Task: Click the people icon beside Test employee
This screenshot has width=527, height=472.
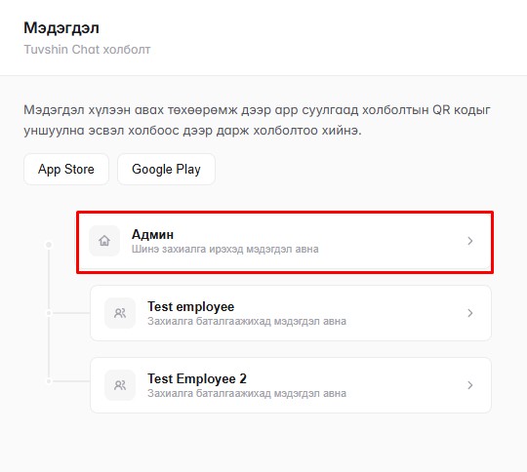Action: (x=120, y=313)
